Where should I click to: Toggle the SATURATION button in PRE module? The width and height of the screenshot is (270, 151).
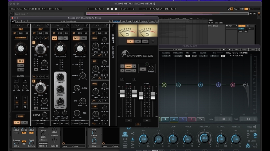coord(21,38)
